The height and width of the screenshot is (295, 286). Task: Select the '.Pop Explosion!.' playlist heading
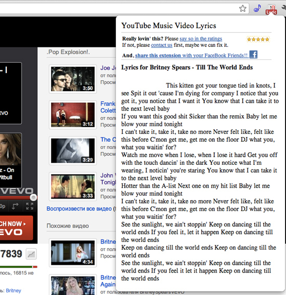pos(68,52)
